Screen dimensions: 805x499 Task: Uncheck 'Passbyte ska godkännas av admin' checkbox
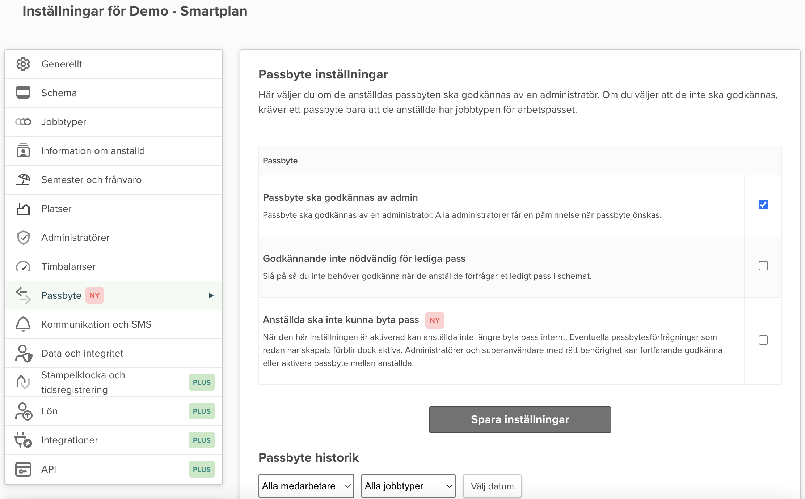point(763,205)
